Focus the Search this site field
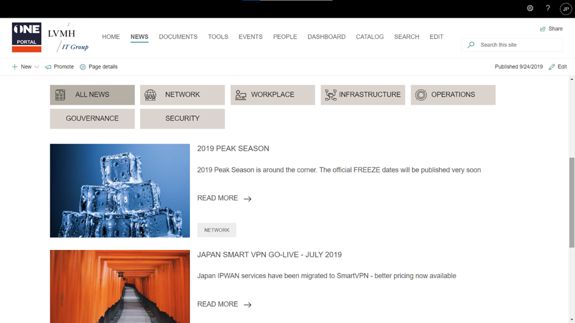Viewport: 575px width, 323px height. 512,45
